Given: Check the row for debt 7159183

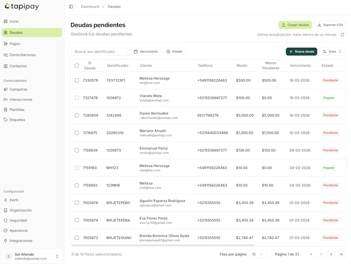Looking at the screenshot, I should [77, 168].
